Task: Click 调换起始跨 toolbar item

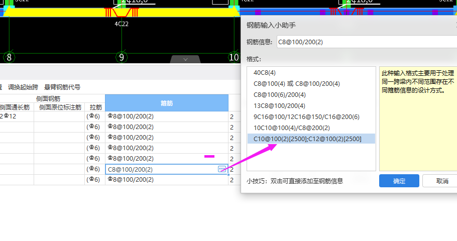Action: pos(23,87)
